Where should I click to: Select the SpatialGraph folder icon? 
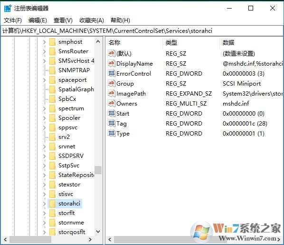point(52,89)
